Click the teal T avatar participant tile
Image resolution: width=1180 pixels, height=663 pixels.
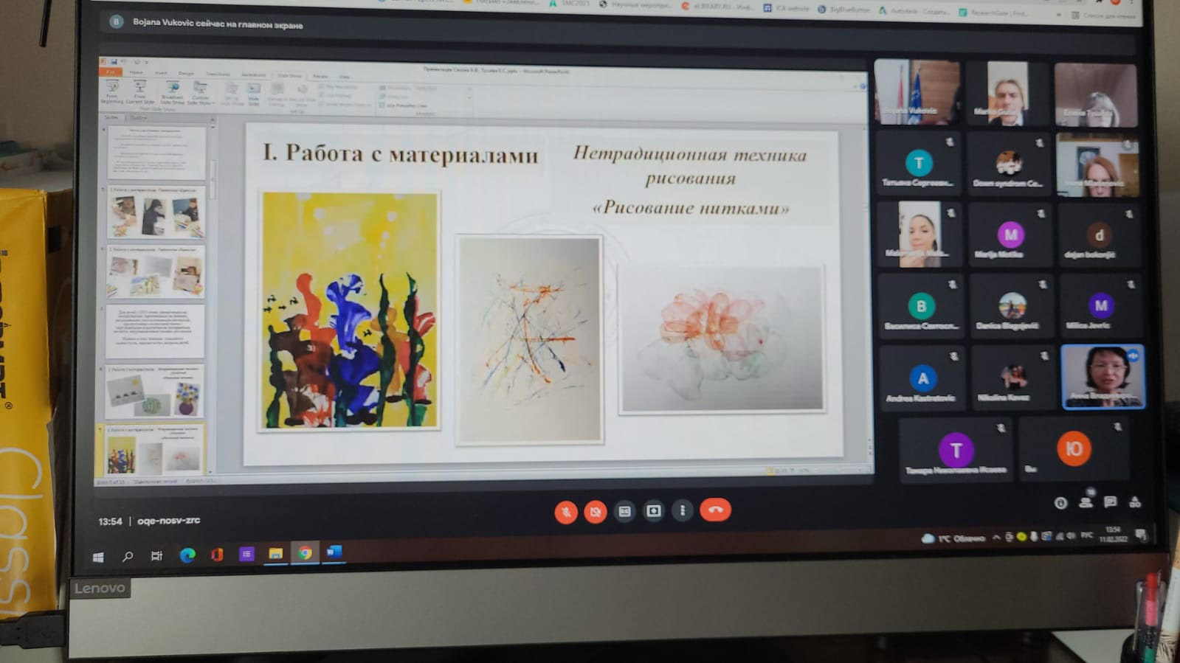pos(919,164)
